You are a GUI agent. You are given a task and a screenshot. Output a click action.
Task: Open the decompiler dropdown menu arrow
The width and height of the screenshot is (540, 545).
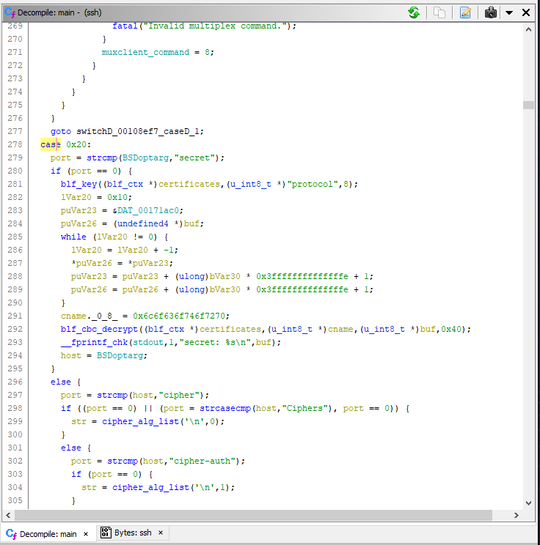(x=509, y=13)
